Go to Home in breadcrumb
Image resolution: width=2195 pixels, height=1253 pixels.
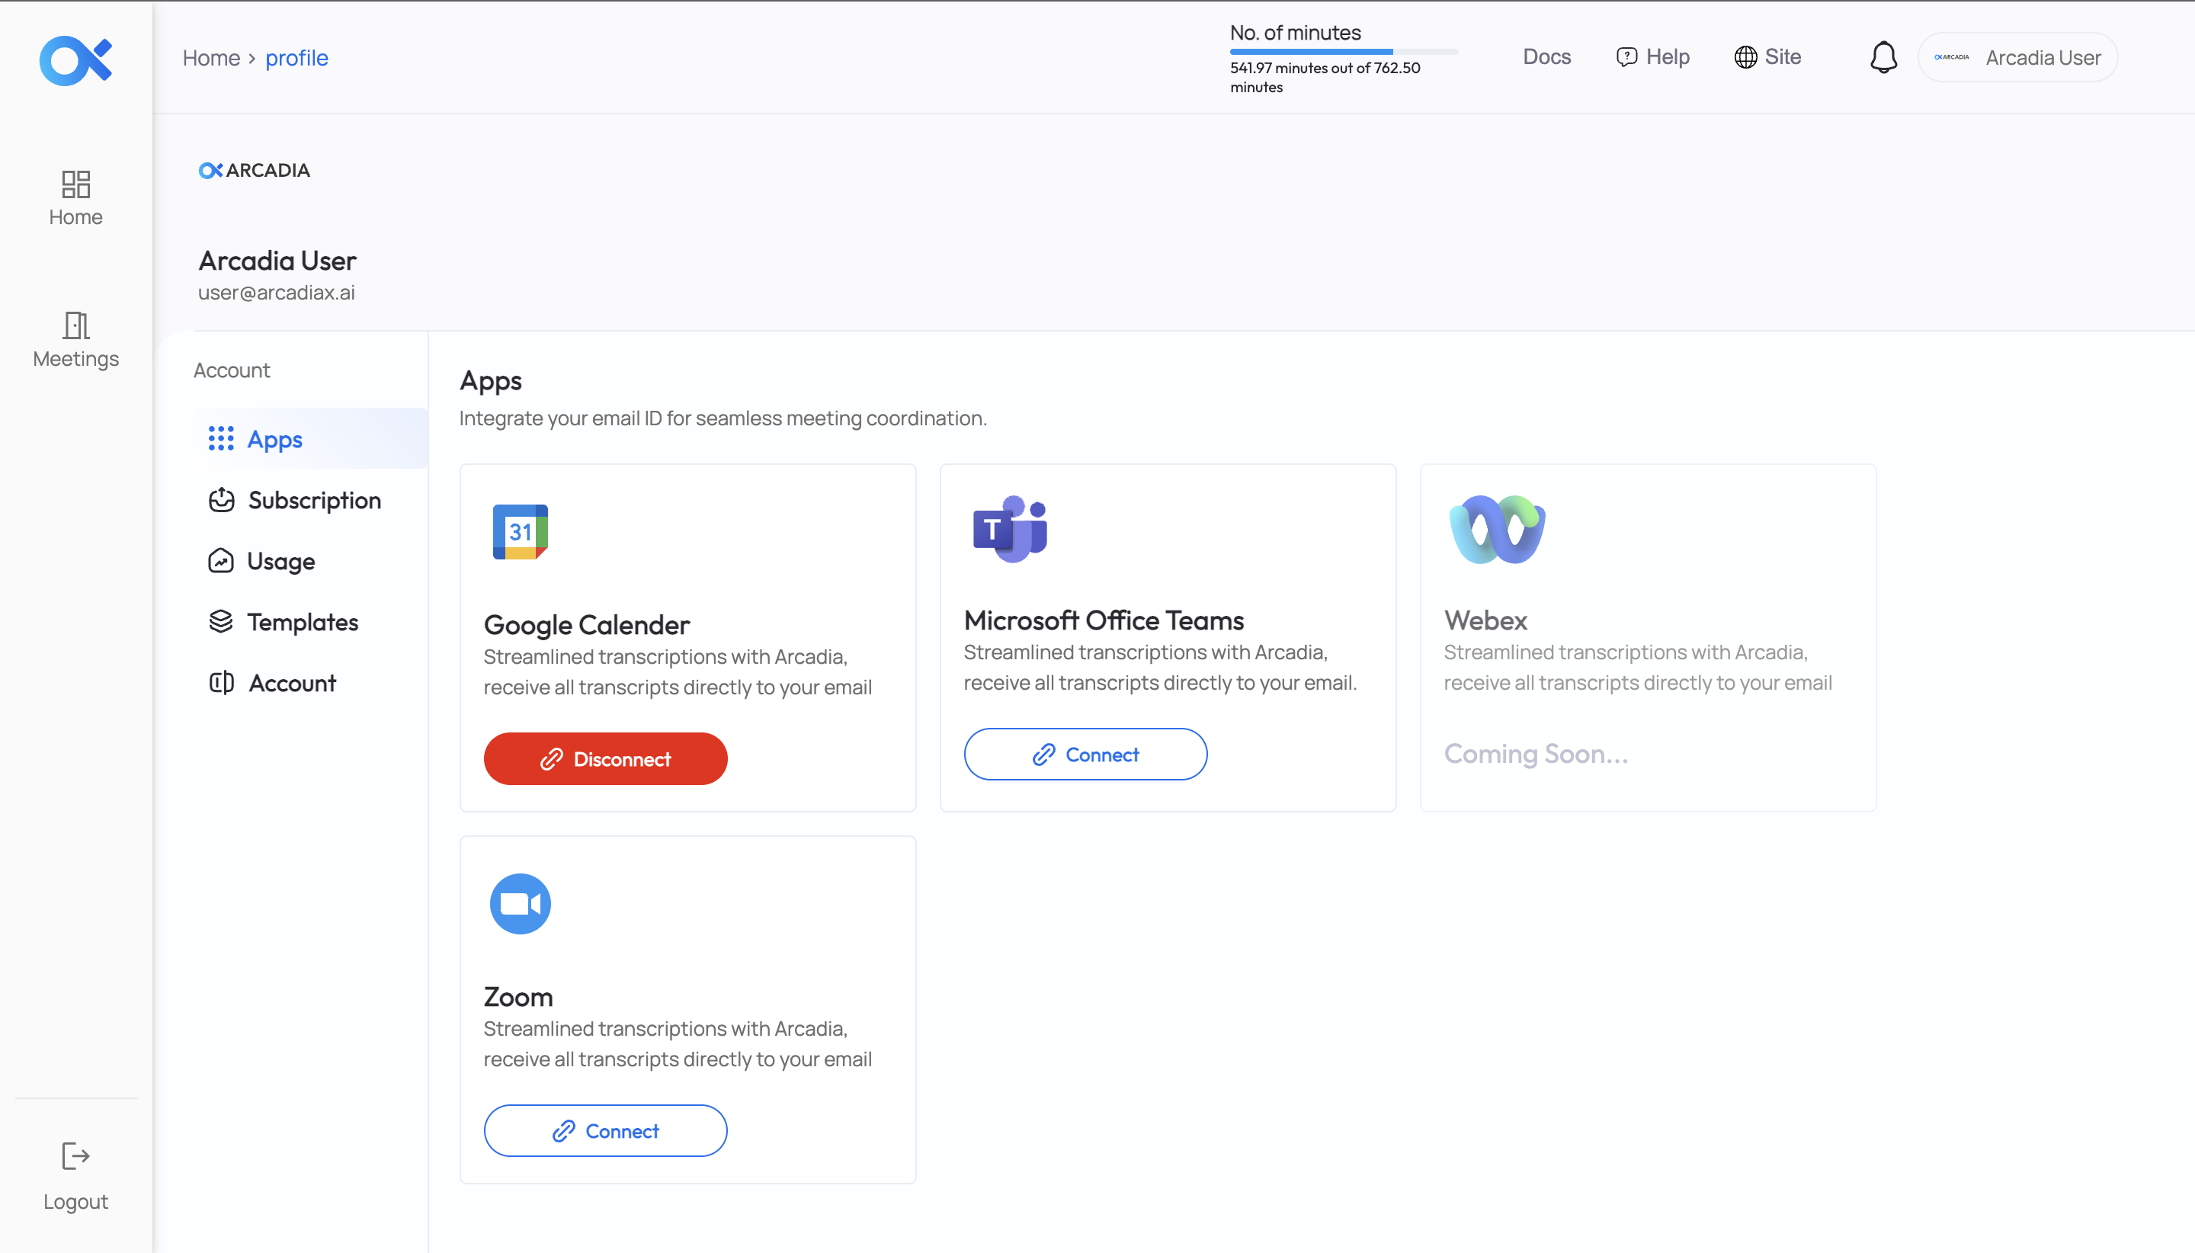pyautogui.click(x=211, y=58)
